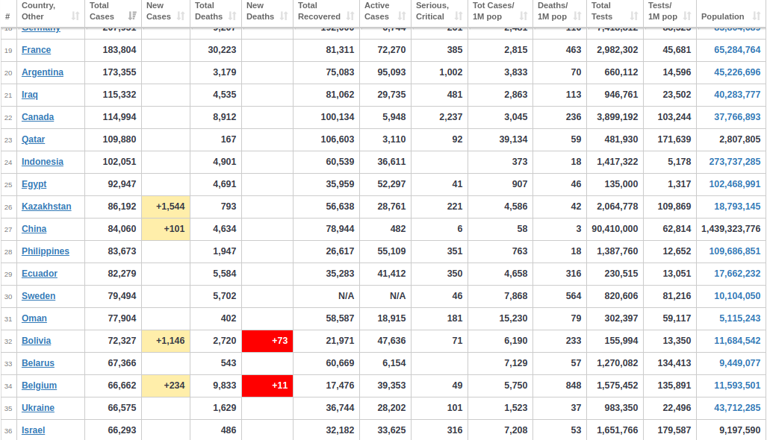
Task: Open Bolivia population link 11,684,542
Action: point(737,341)
